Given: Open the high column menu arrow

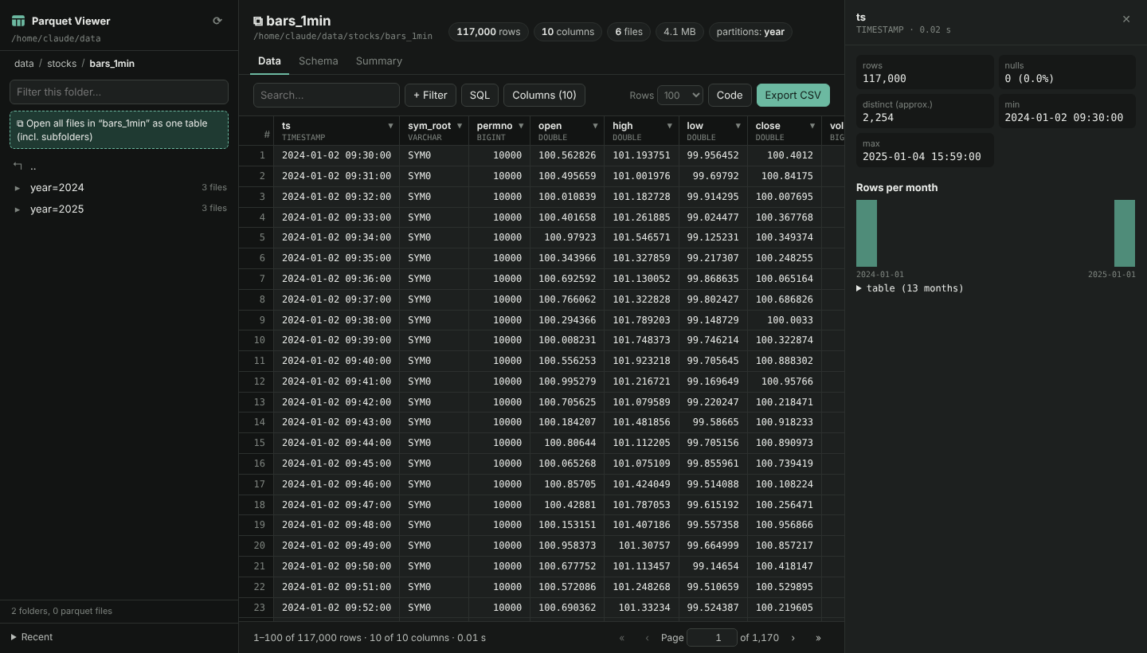Looking at the screenshot, I should [670, 126].
